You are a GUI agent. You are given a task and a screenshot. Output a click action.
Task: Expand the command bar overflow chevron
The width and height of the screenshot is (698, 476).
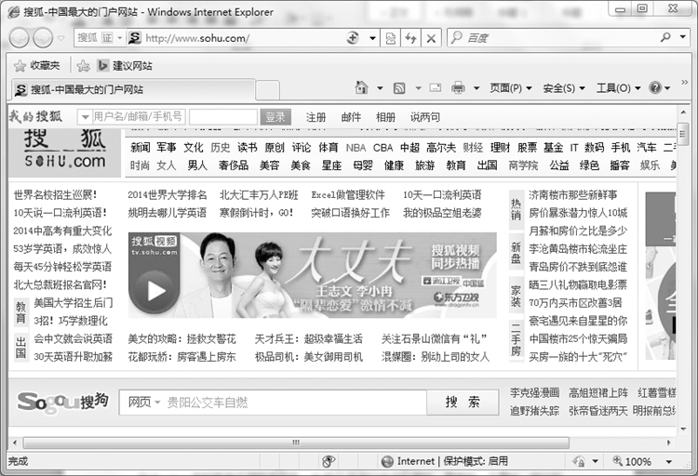684,83
